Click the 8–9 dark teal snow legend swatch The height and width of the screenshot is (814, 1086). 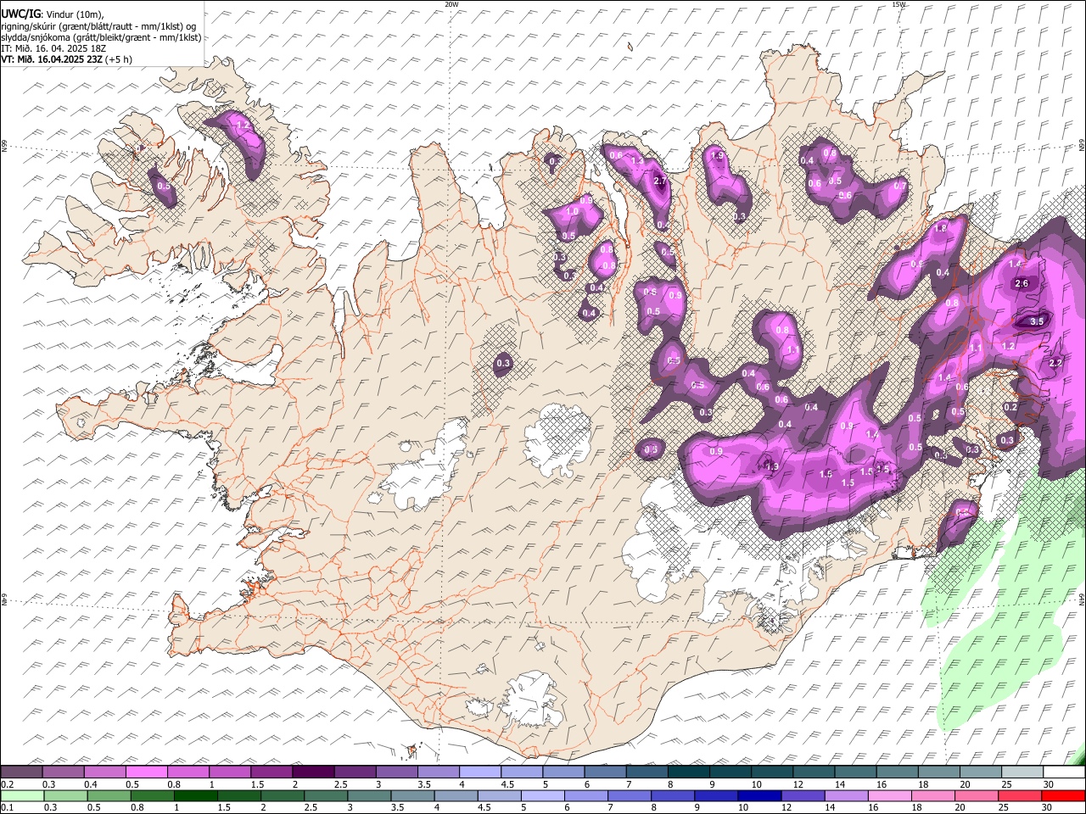click(x=690, y=772)
